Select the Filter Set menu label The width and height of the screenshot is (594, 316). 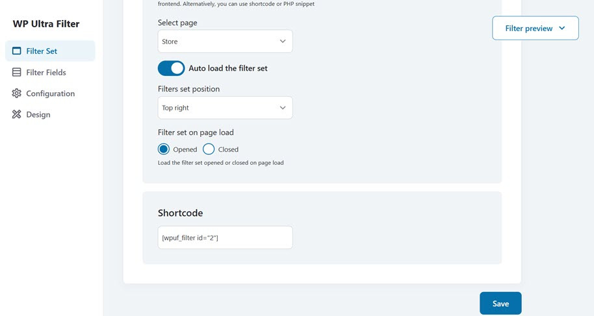42,51
